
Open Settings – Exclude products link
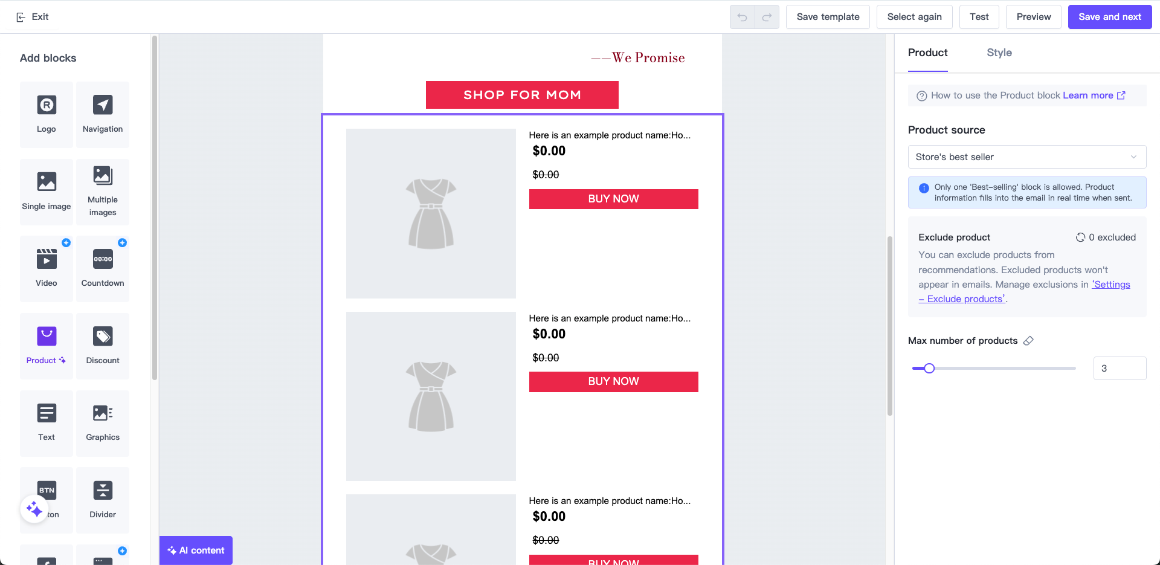(x=1110, y=285)
